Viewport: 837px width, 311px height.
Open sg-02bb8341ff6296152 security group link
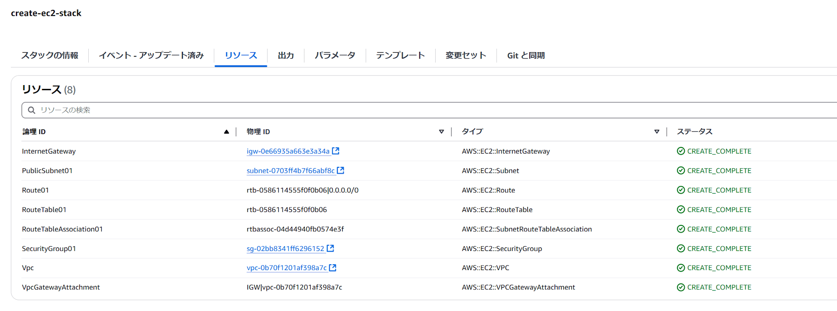(285, 248)
